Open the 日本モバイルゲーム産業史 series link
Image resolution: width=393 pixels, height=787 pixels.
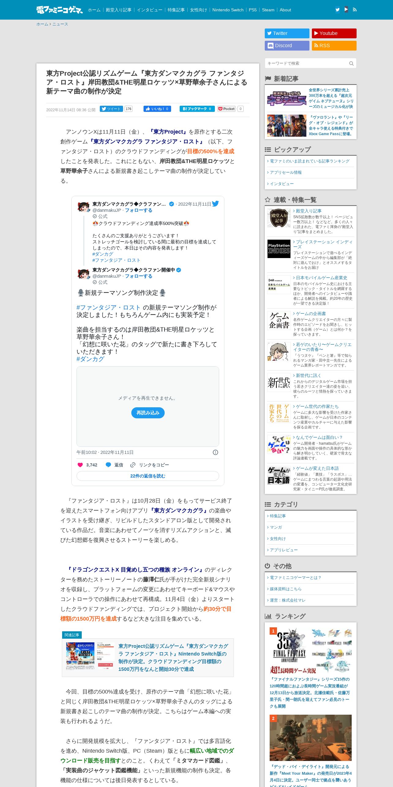click(x=321, y=278)
